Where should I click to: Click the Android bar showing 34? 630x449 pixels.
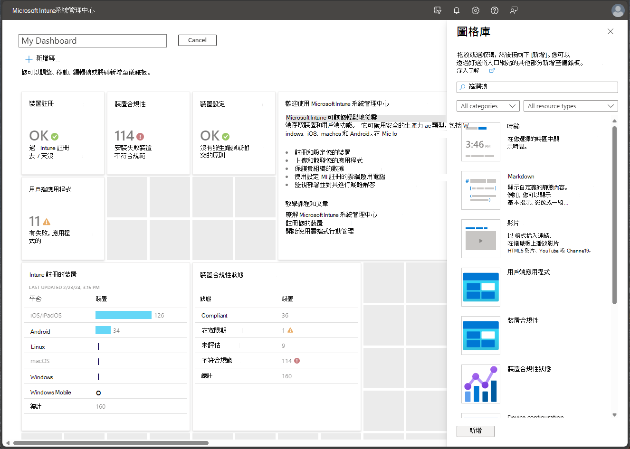(x=103, y=330)
